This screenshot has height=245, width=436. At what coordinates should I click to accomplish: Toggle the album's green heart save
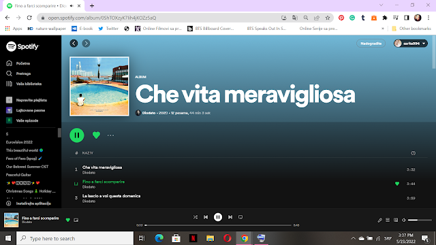point(96,135)
